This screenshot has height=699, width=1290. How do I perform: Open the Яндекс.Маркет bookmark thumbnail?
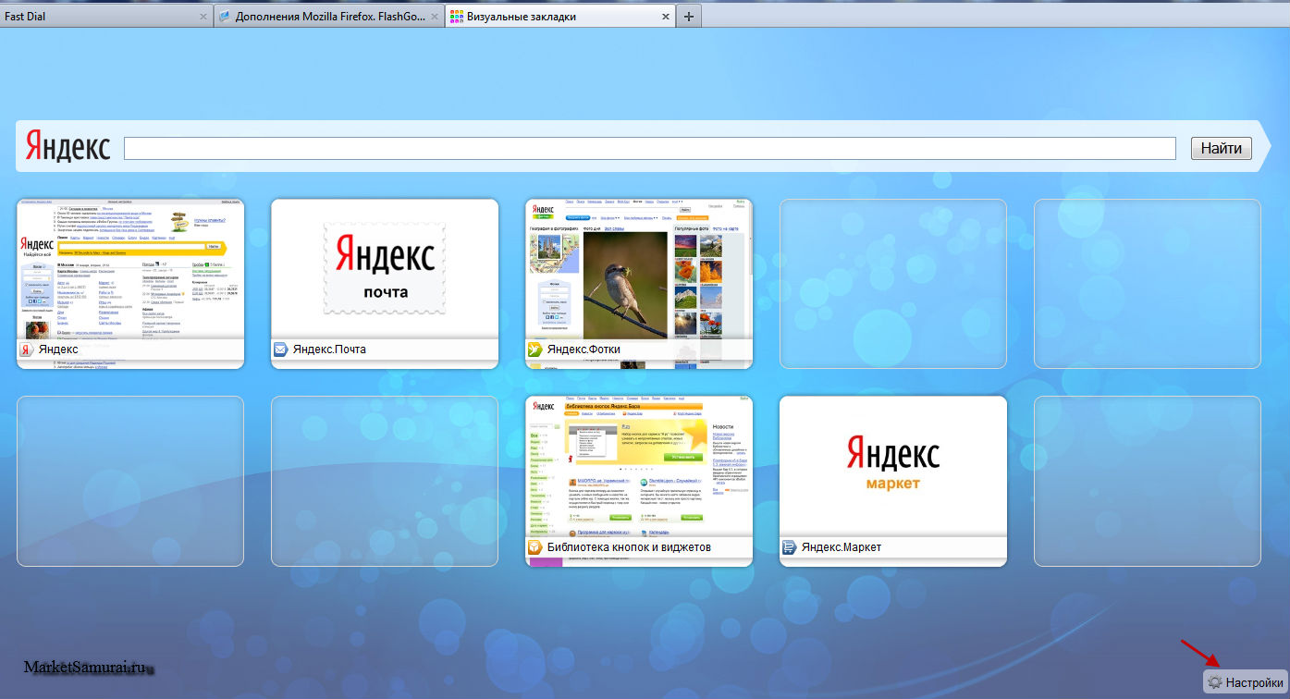(x=893, y=481)
